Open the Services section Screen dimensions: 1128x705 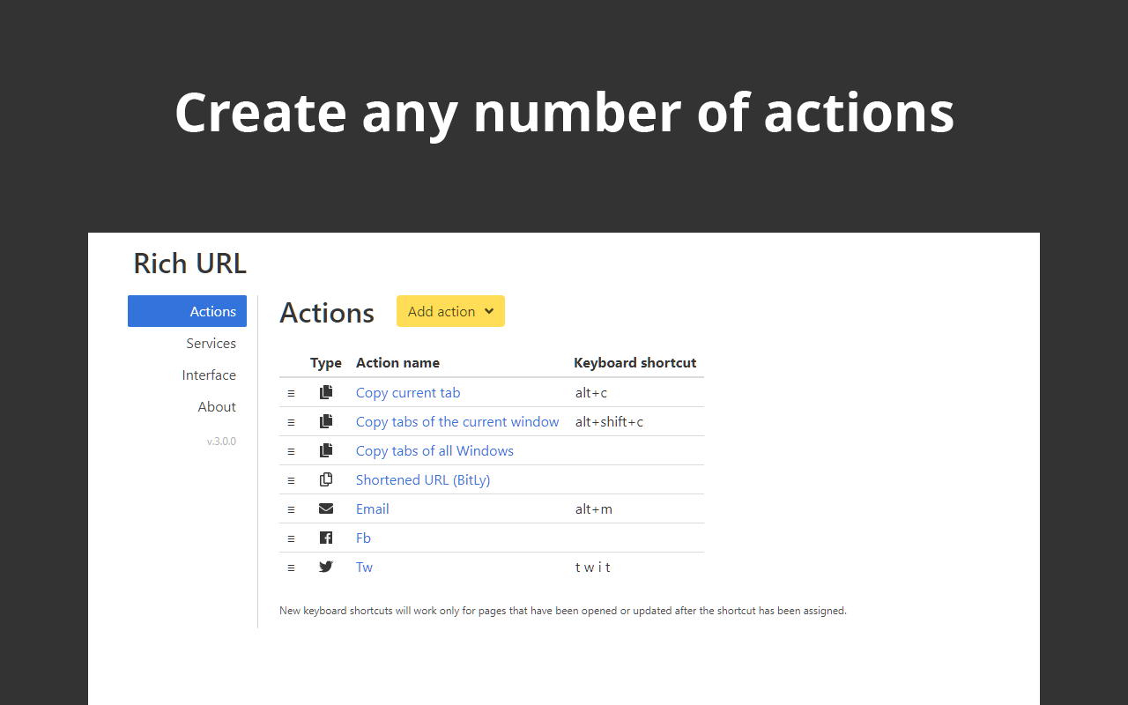point(211,343)
